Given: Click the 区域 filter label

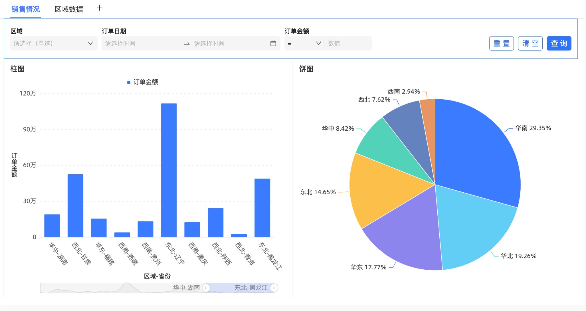Looking at the screenshot, I should point(16,31).
